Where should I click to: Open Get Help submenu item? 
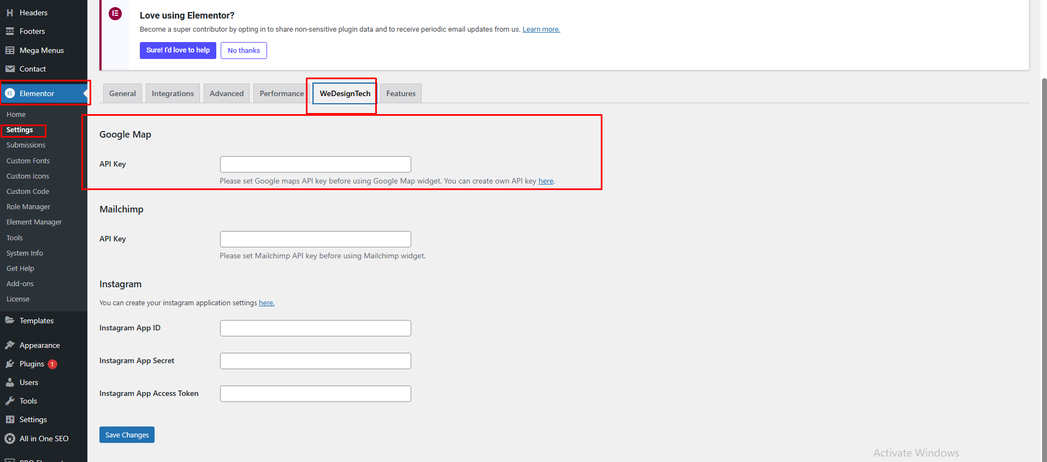coord(20,268)
